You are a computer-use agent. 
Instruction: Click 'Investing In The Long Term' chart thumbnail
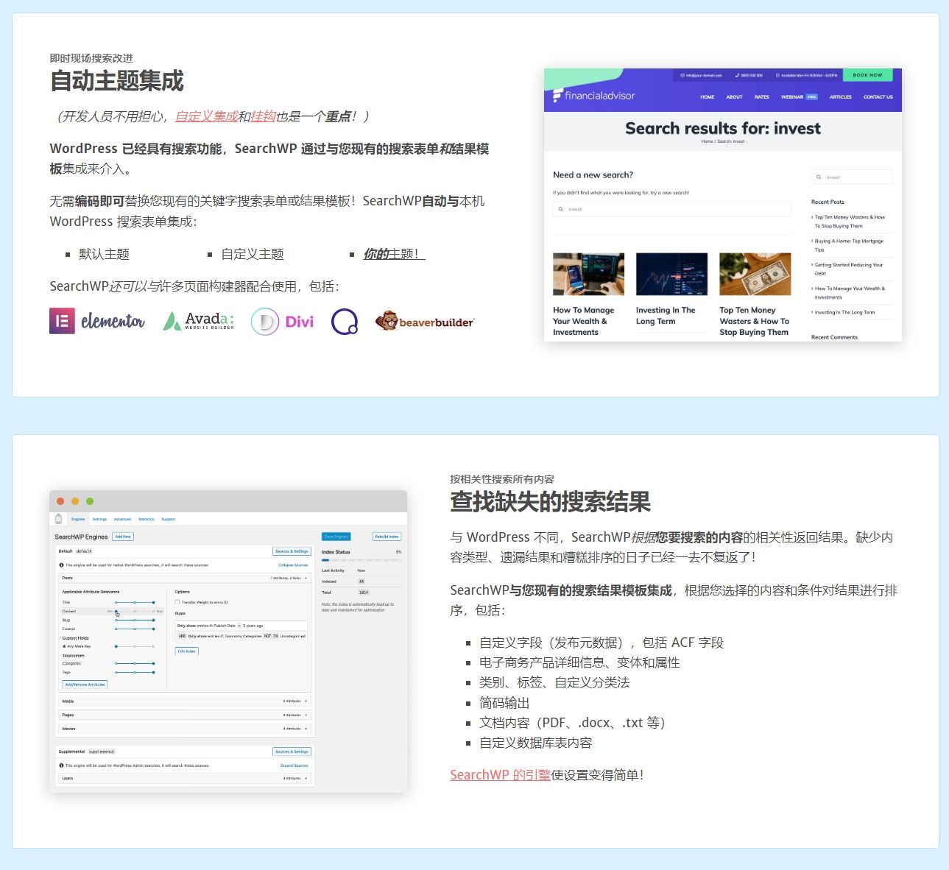(x=671, y=274)
